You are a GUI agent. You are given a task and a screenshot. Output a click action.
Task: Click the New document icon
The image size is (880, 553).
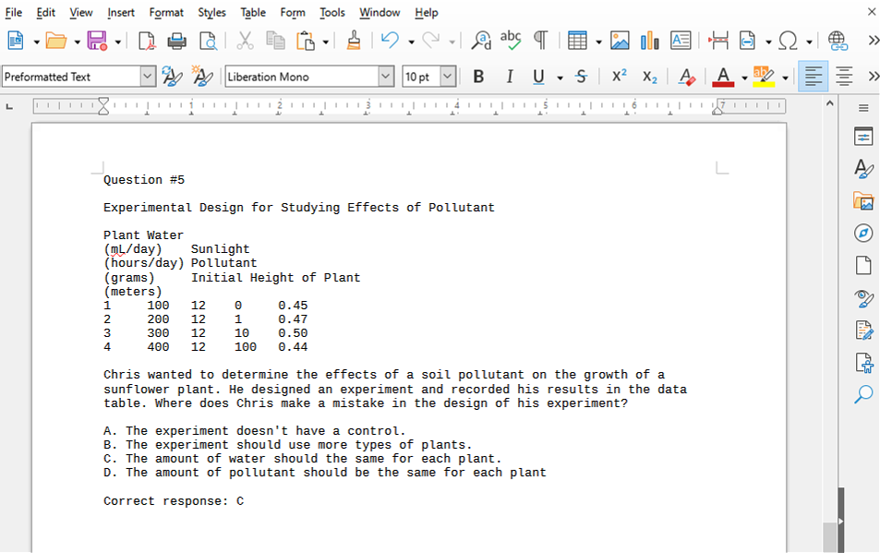(16, 41)
